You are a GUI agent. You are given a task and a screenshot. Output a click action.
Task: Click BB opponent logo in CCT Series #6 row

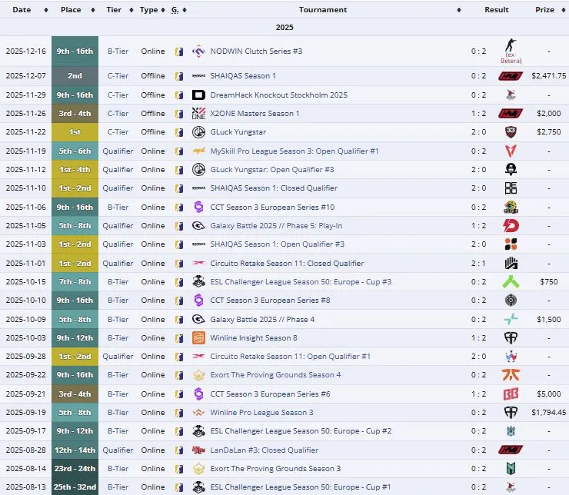pyautogui.click(x=511, y=394)
